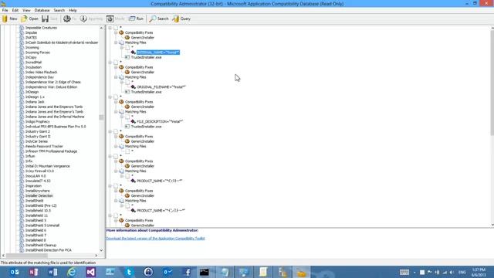The height and width of the screenshot is (278, 494).
Task: Click the ENG language indicator in tray
Action: (462, 273)
